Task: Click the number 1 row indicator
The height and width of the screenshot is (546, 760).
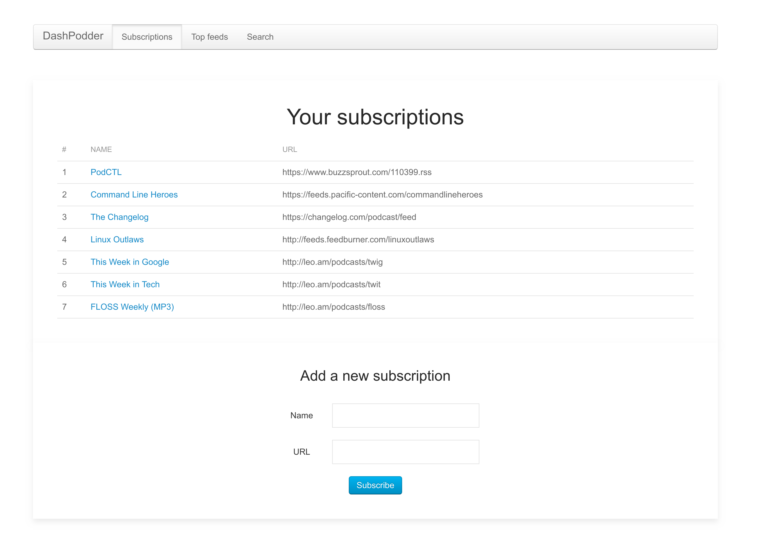Action: [x=64, y=172]
